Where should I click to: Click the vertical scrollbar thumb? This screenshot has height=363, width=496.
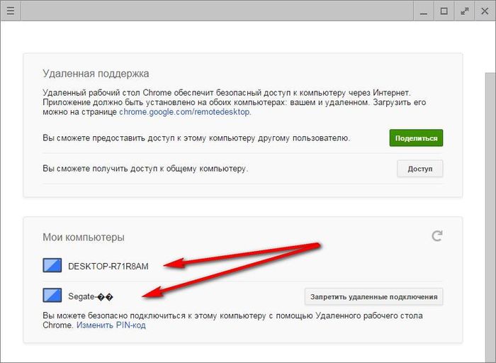tap(490, 213)
